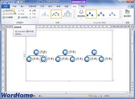Click Demote (降级) in Create Graphic group
135x99 pixels.
[21, 14]
